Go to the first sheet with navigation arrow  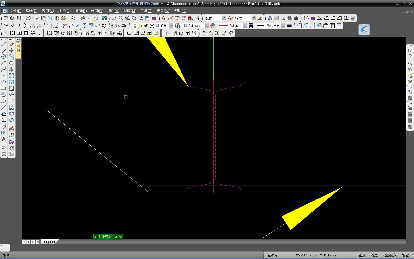pyautogui.click(x=24, y=242)
